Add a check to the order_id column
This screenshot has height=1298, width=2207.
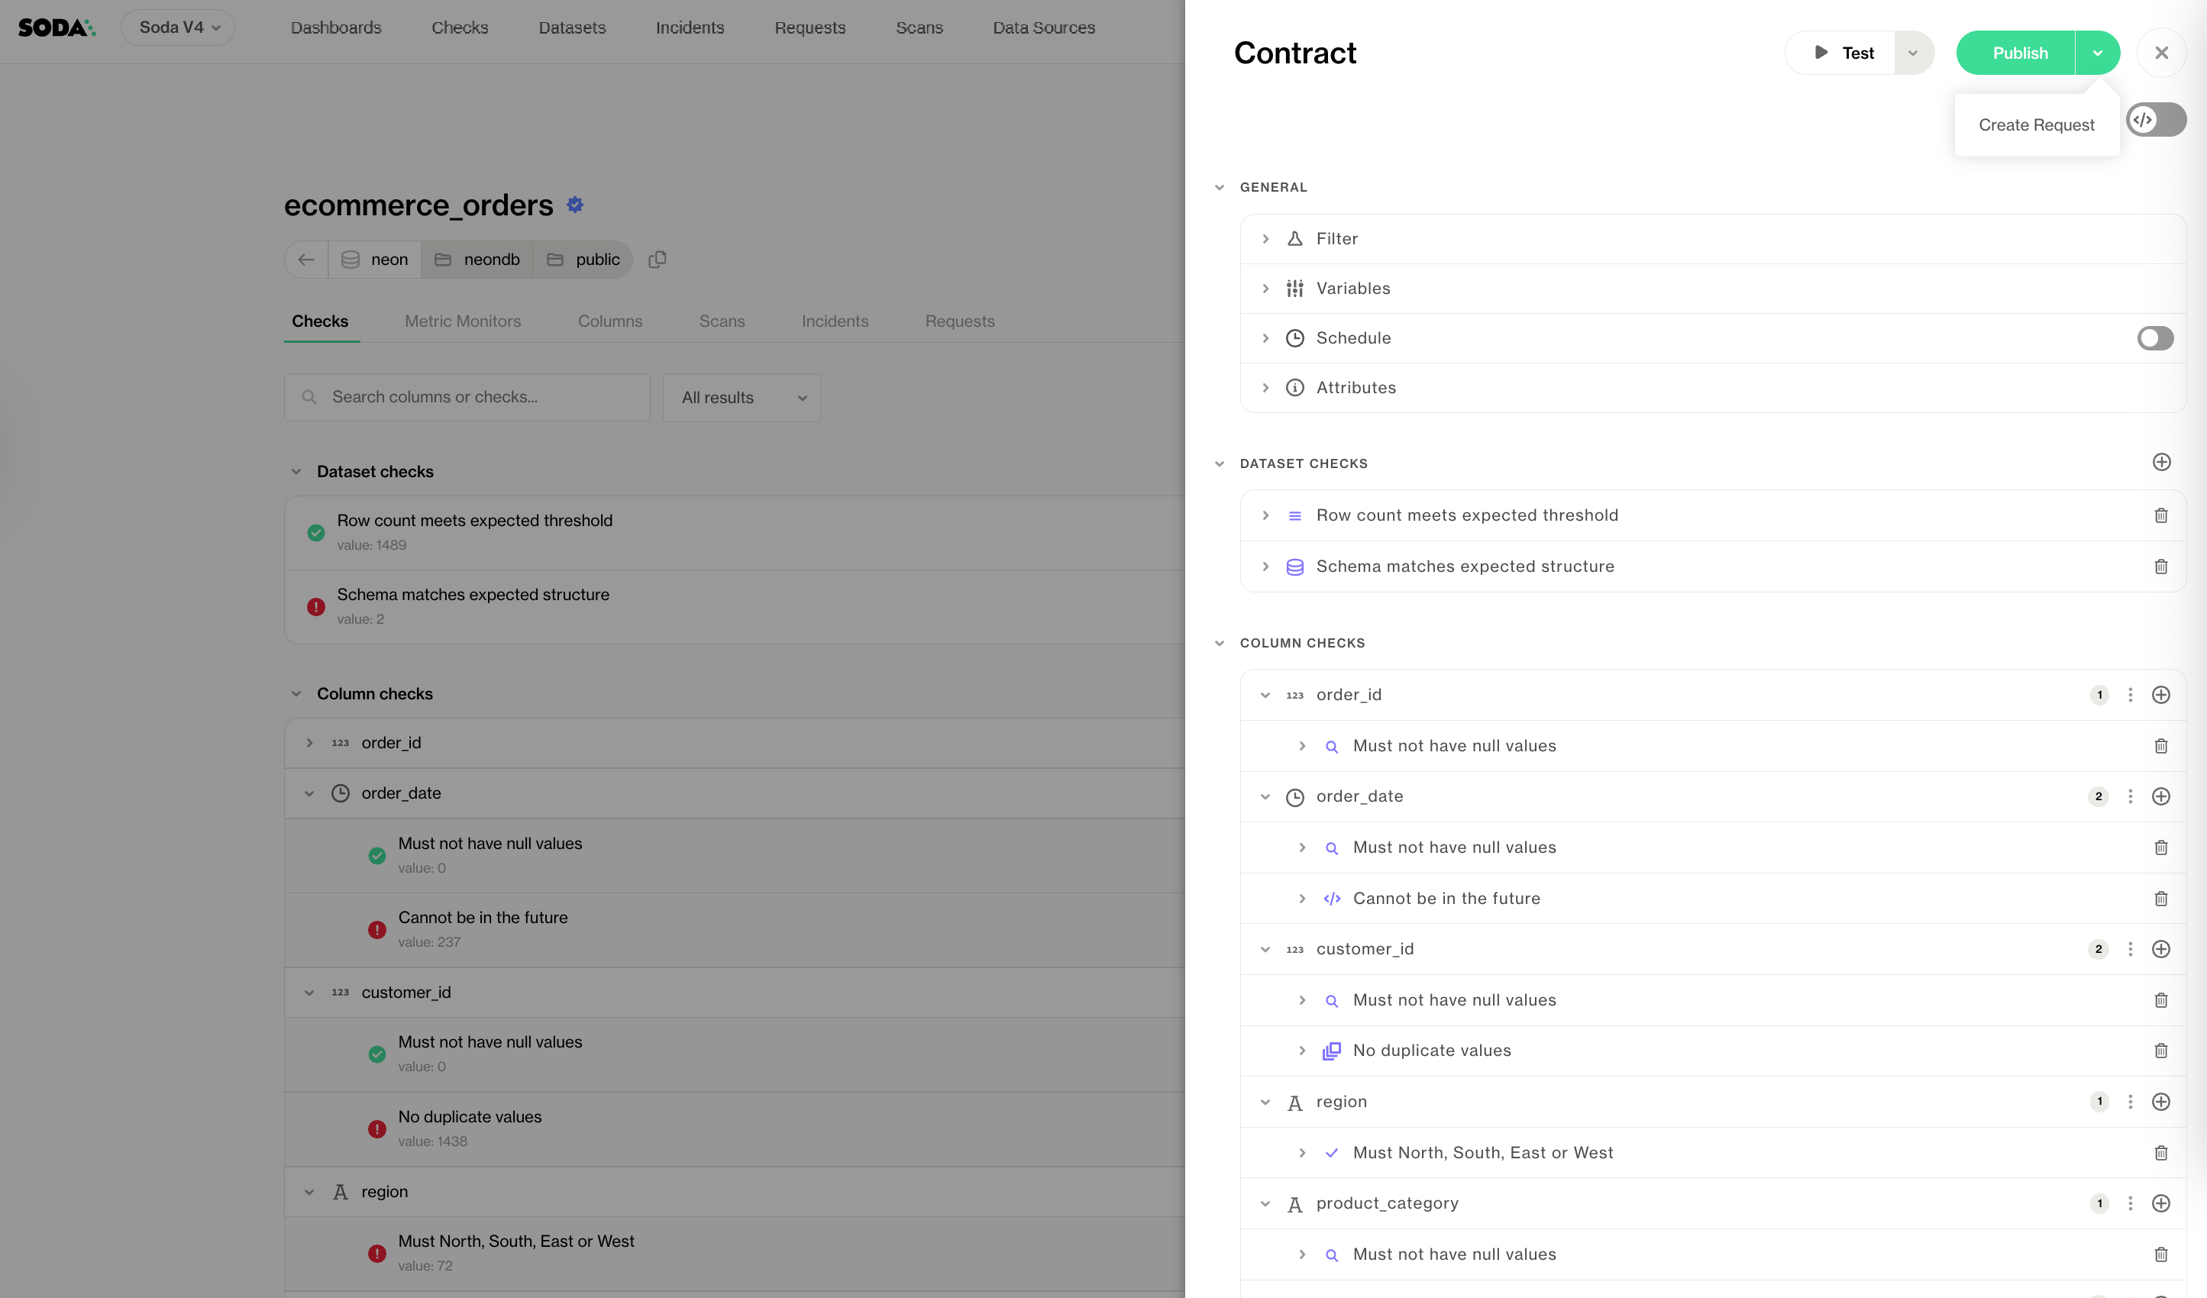[2160, 696]
